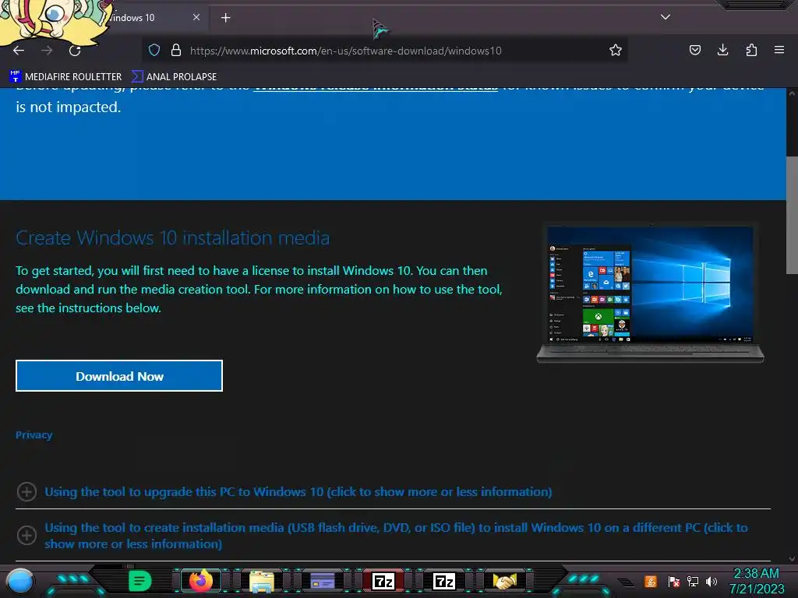The image size is (798, 598).
Task: Click the Download Now button
Action: pos(119,376)
